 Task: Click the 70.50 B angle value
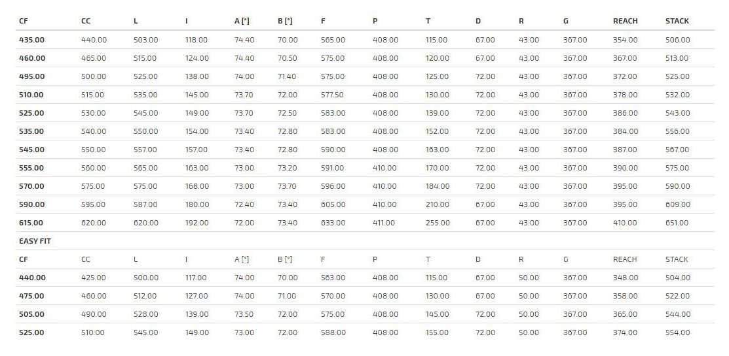[287, 58]
